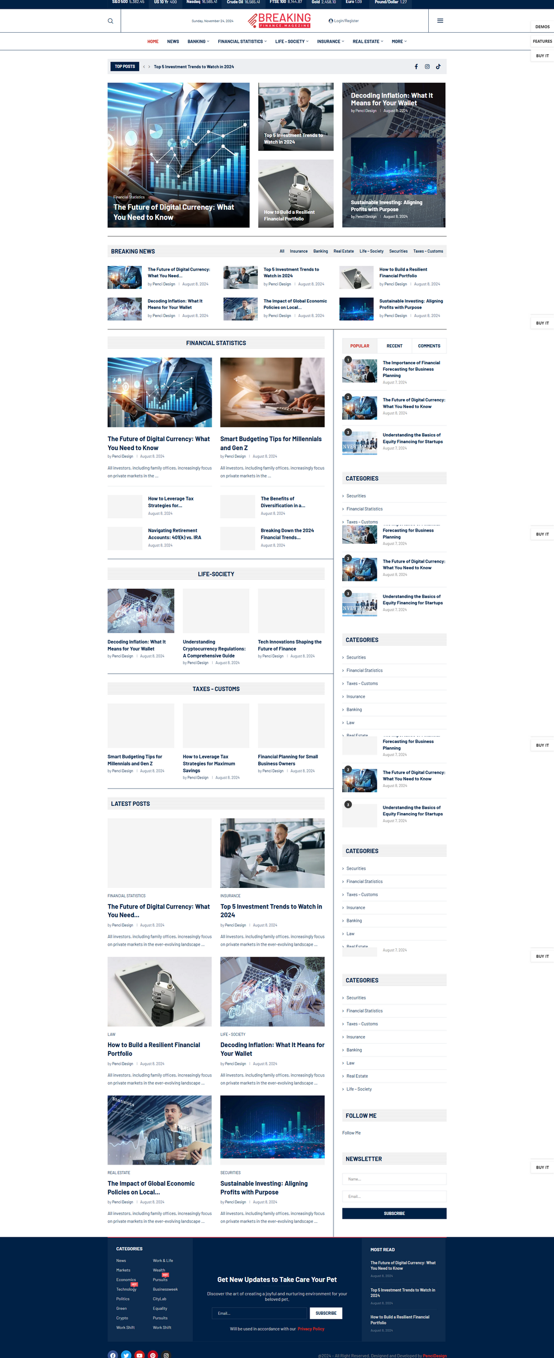Click the Login/Register link
The height and width of the screenshot is (1358, 554).
click(344, 21)
